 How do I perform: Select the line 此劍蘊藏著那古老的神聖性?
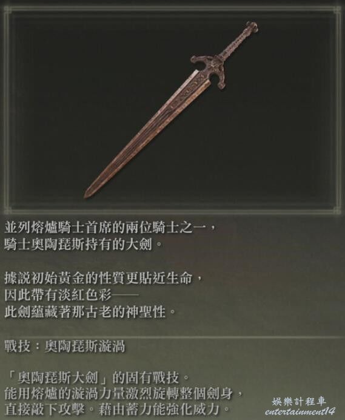(x=90, y=312)
